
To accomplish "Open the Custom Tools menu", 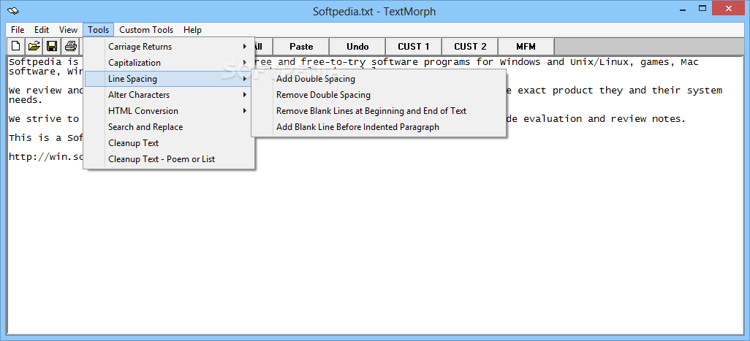I will 146,30.
